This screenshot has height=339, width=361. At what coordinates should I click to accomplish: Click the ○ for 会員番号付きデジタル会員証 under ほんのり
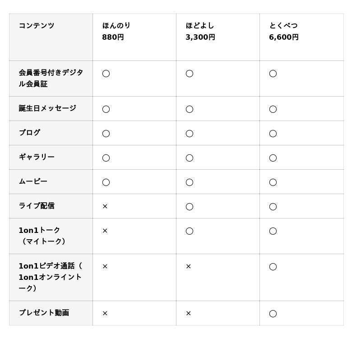(106, 74)
